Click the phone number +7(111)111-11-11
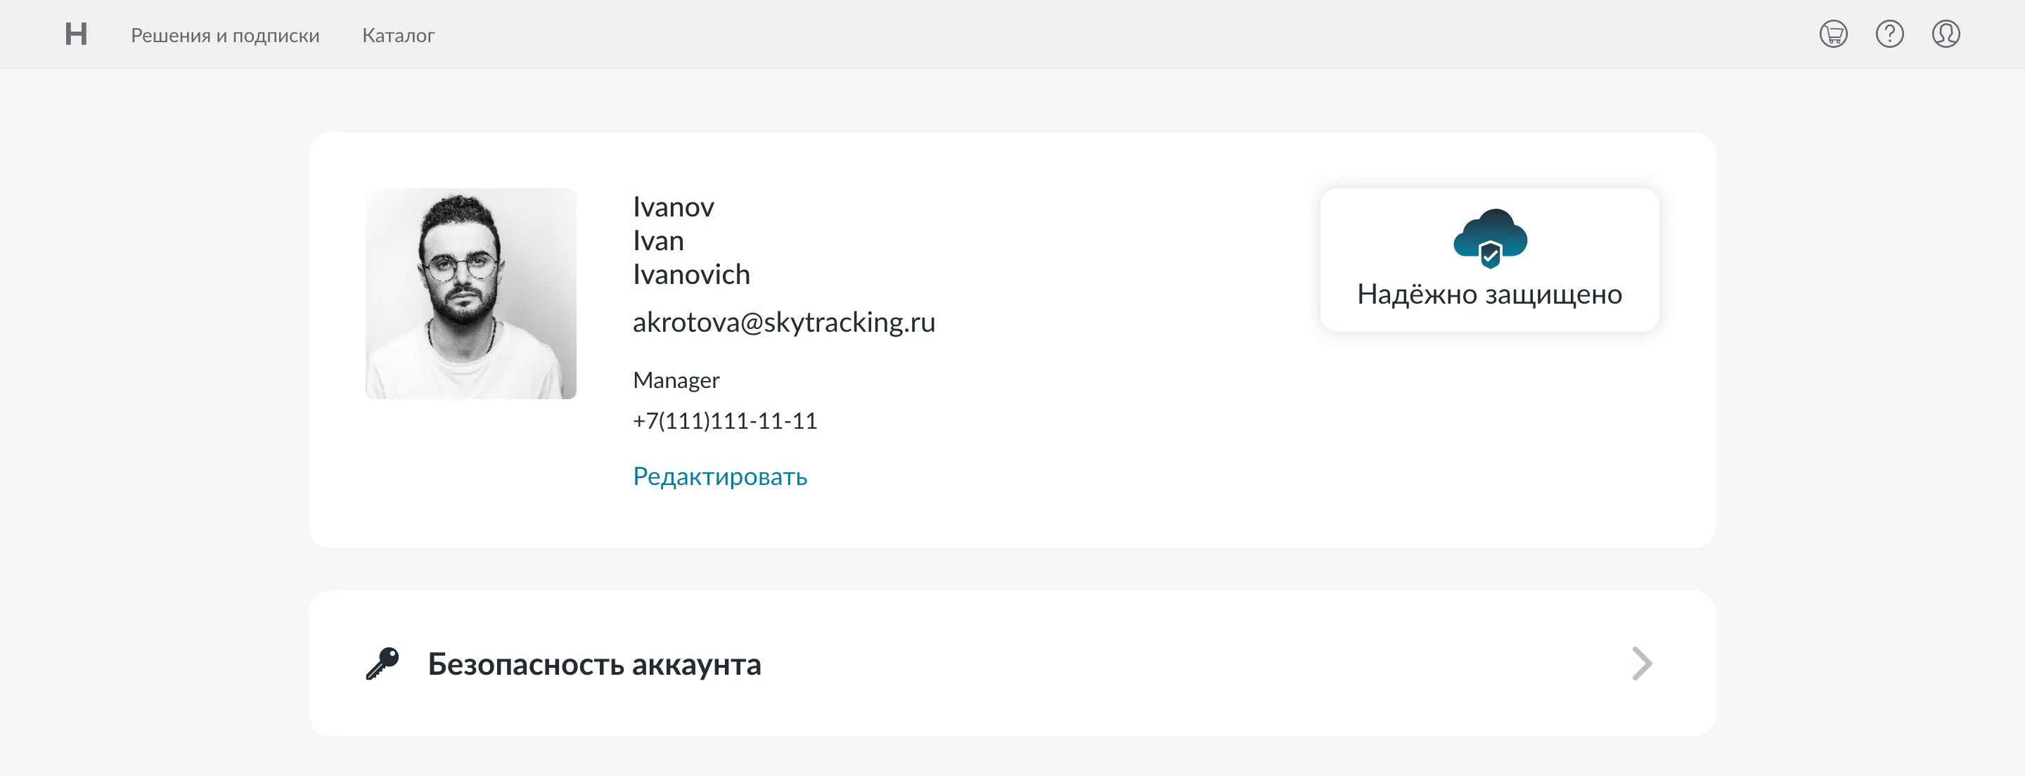2025x776 pixels. (724, 420)
